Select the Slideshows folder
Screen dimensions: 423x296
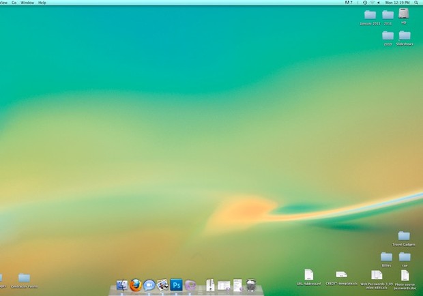click(405, 35)
